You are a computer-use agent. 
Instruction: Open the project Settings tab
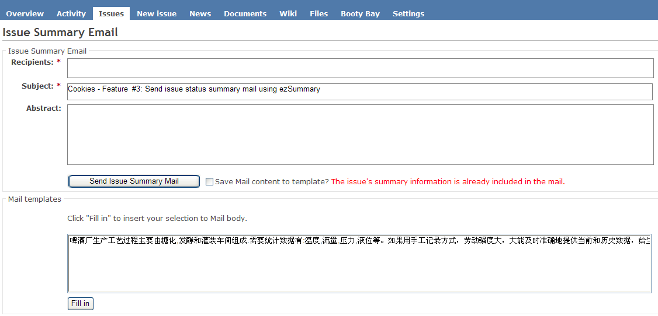coord(408,13)
